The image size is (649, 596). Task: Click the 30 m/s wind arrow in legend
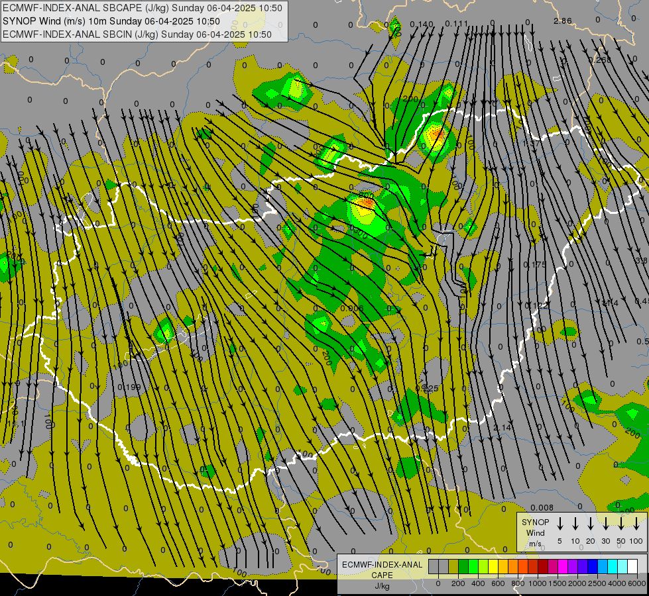(606, 524)
